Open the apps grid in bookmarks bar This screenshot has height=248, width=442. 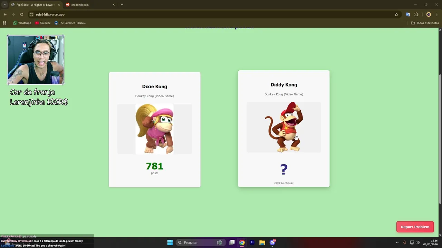coord(4,23)
